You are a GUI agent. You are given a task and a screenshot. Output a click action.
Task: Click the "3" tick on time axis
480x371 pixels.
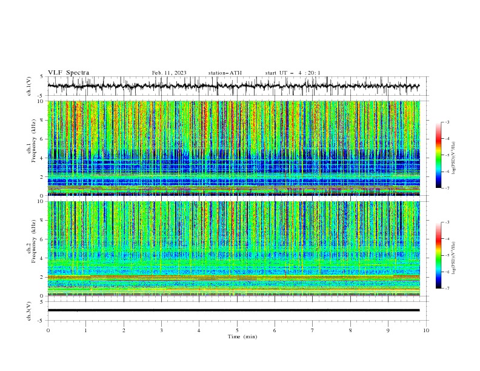pyautogui.click(x=161, y=330)
